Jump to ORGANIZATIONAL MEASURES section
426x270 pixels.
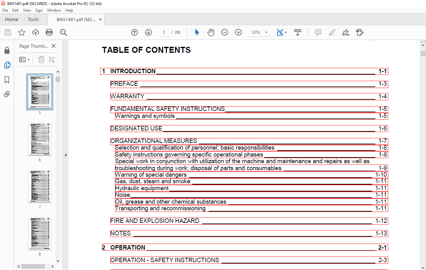point(249,141)
